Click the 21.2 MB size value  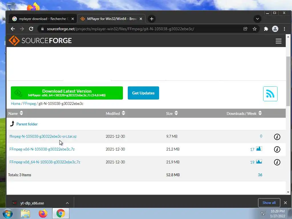point(173,149)
